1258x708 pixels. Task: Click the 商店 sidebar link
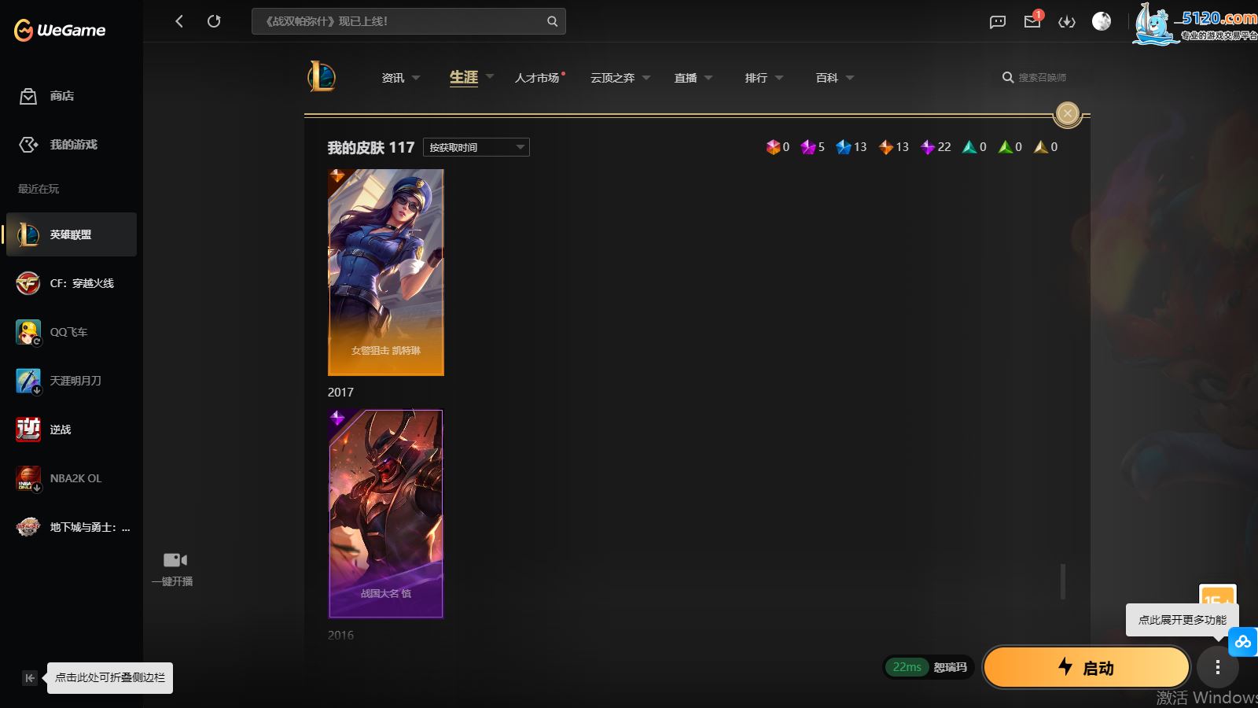(x=62, y=96)
